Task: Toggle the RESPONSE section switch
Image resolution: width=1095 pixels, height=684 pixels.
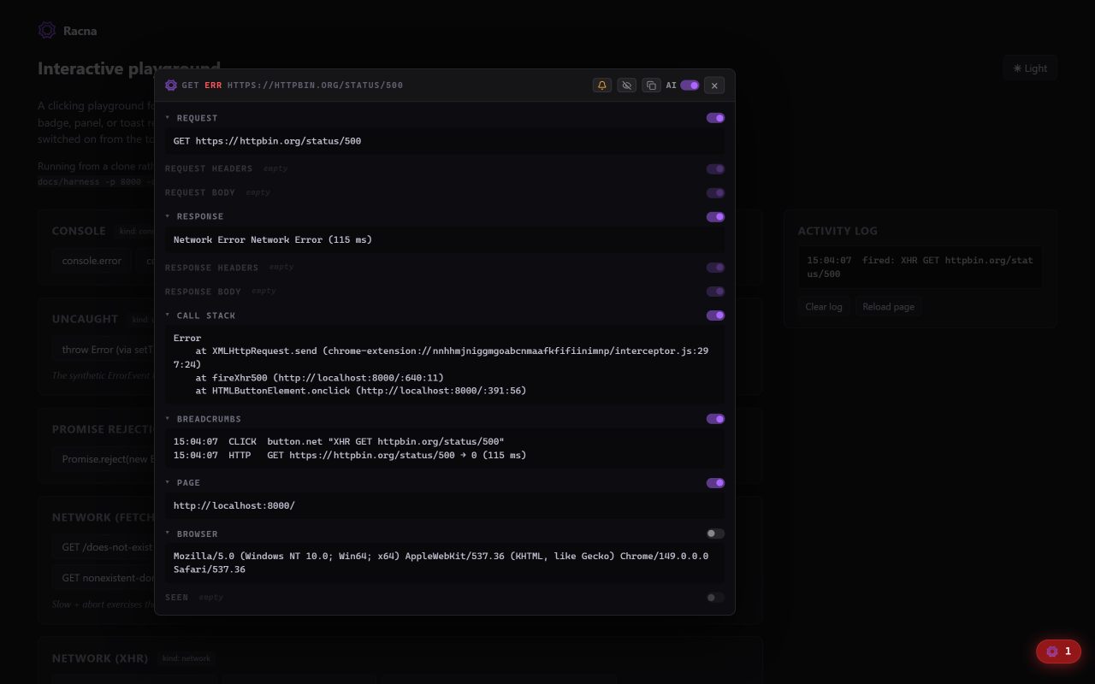Action: point(715,217)
